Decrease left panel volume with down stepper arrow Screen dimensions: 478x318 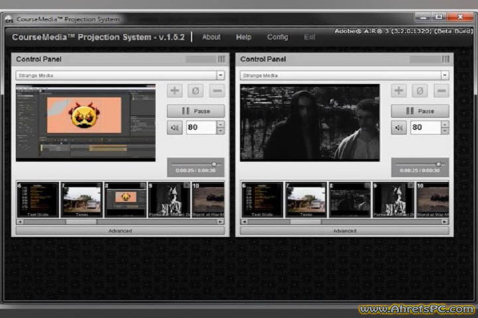[x=220, y=131]
